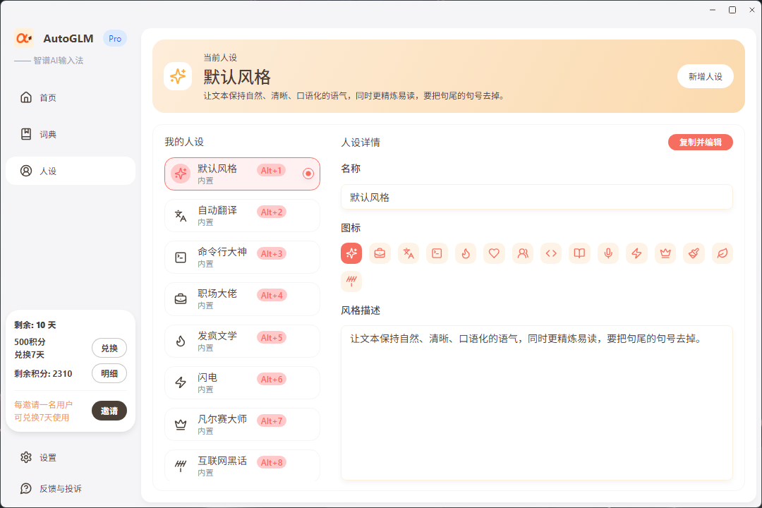Choose the open book icon in 图标 row
This screenshot has height=508, width=762.
coord(579,253)
